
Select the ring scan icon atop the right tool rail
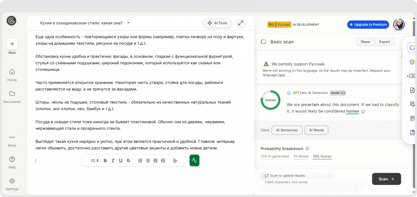pos(412,48)
